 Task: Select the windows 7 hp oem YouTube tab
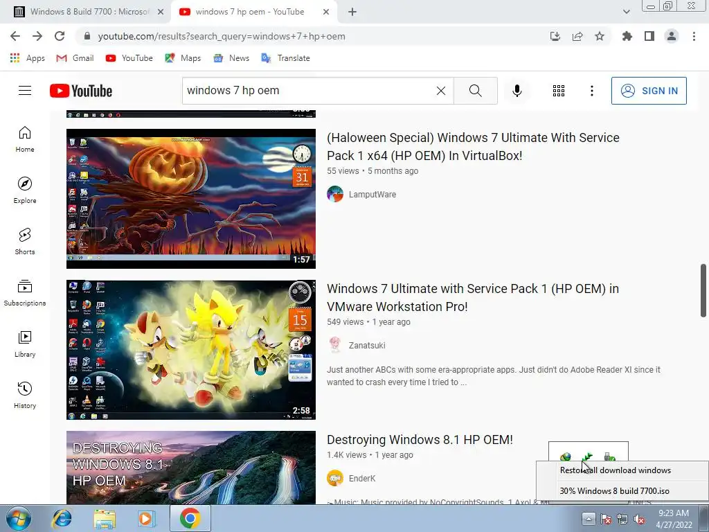249,12
